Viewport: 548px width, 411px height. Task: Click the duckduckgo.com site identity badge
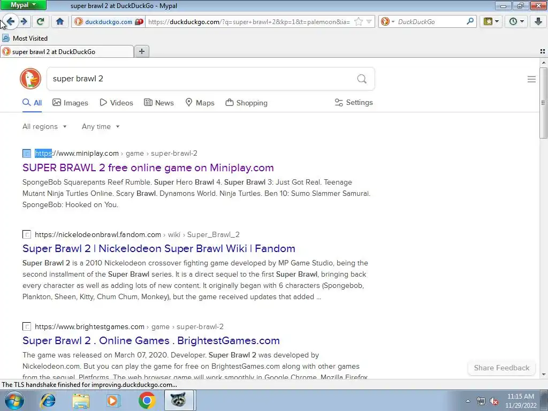tap(108, 21)
